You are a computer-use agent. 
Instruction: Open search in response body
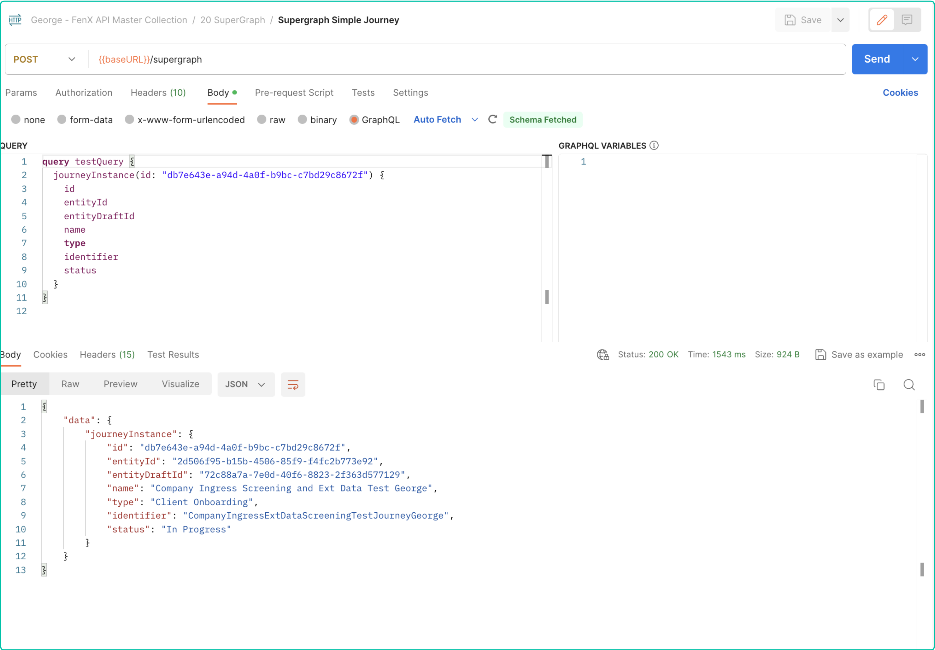pyautogui.click(x=909, y=384)
